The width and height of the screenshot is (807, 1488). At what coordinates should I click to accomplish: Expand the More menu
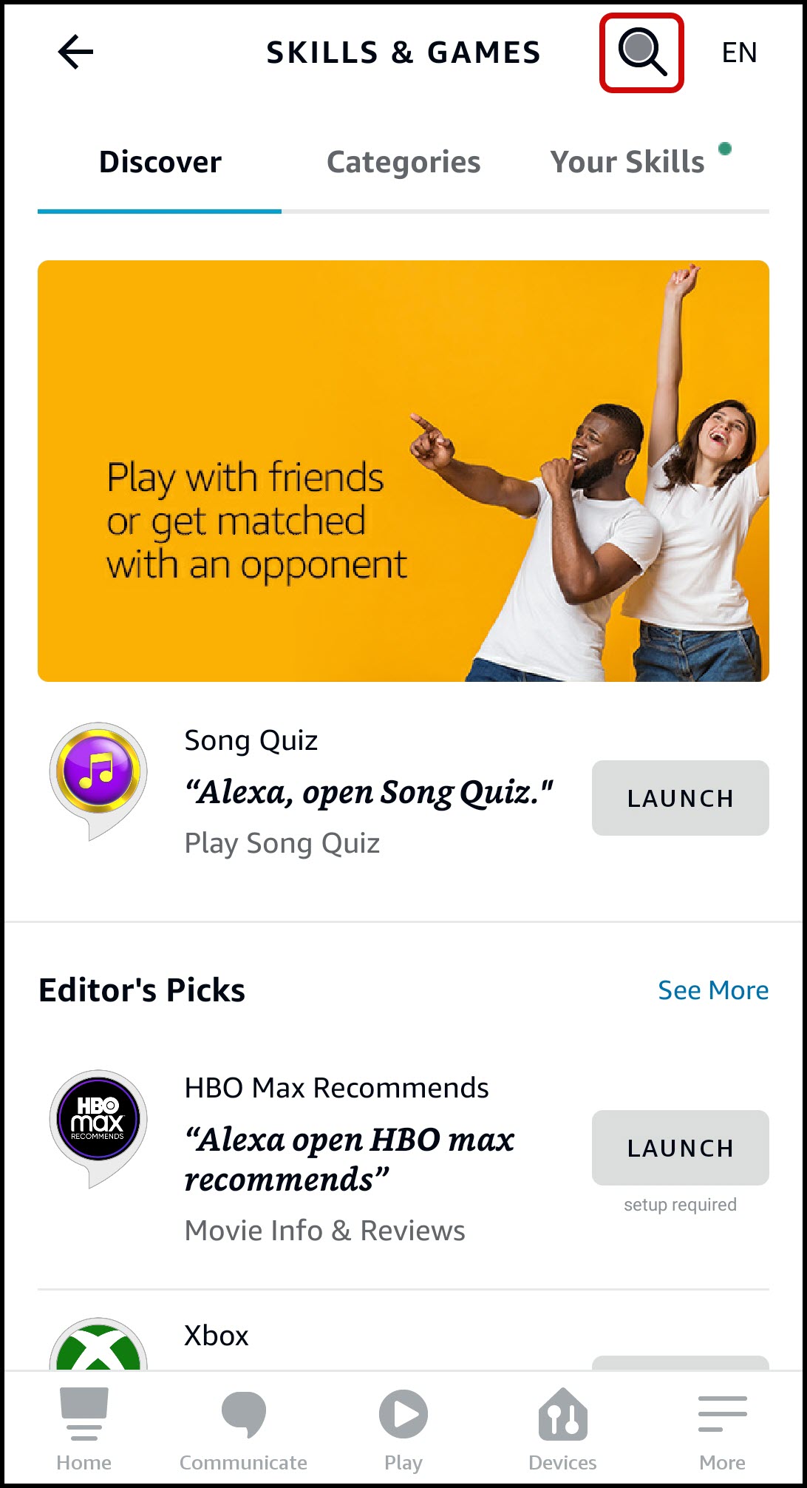click(x=722, y=1429)
